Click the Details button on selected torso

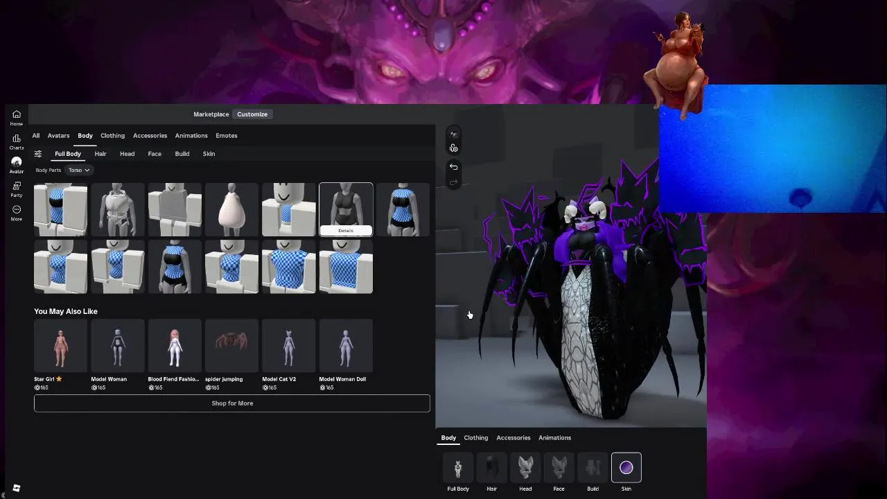coord(346,231)
